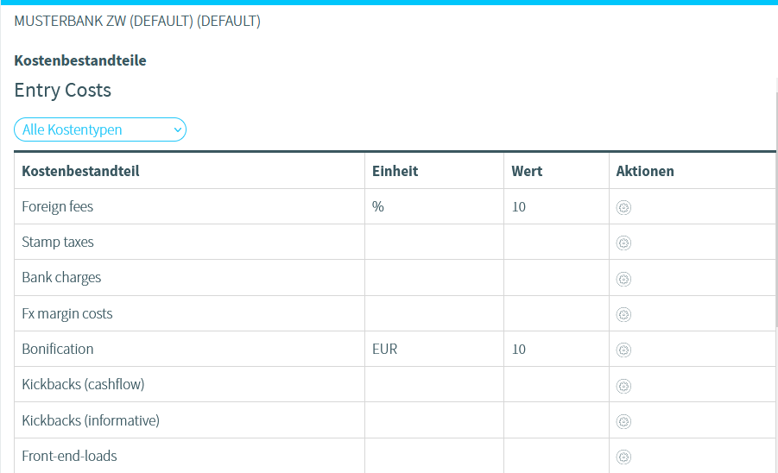Click the Bank charges action gear

[623, 279]
